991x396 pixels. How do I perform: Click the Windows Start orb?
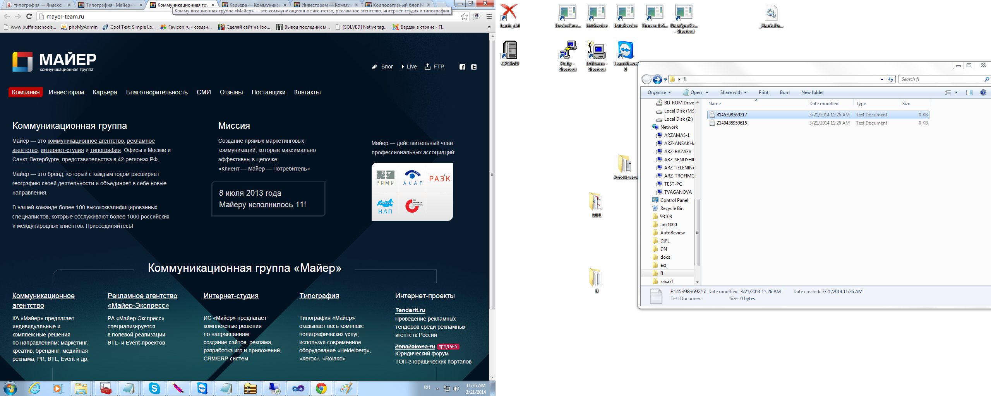pos(10,388)
